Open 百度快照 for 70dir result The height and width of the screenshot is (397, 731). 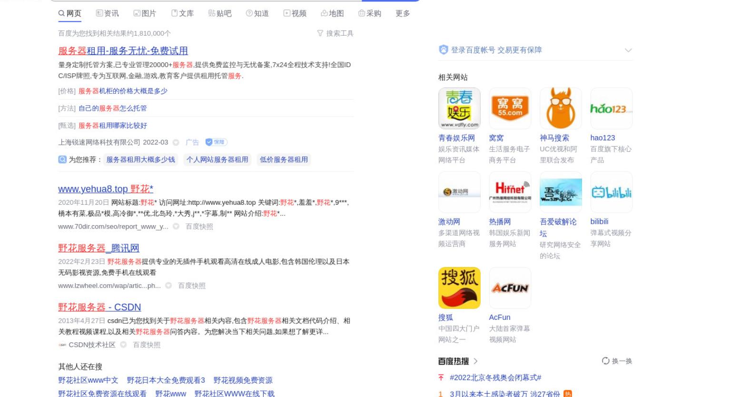point(199,227)
